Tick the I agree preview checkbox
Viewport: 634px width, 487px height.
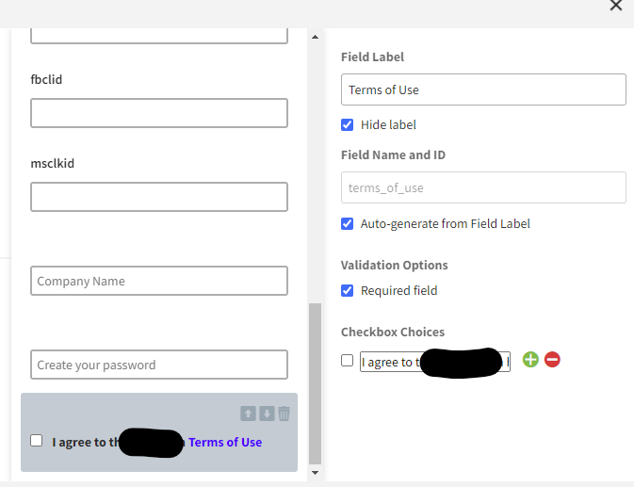[37, 441]
